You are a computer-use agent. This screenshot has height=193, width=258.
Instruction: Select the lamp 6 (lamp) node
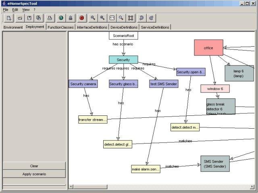click(239, 73)
